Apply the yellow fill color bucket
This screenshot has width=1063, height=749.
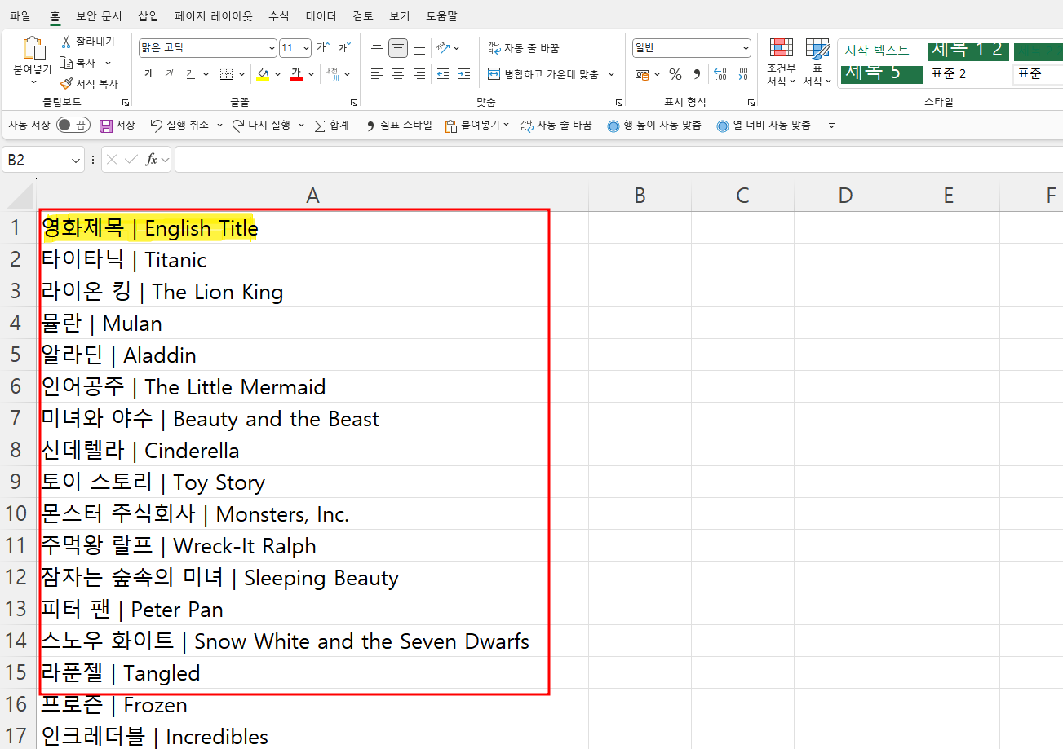[263, 74]
